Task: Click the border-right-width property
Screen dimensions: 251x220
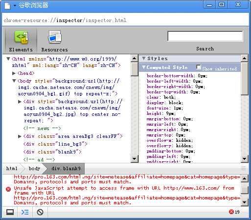Action: [176, 87]
